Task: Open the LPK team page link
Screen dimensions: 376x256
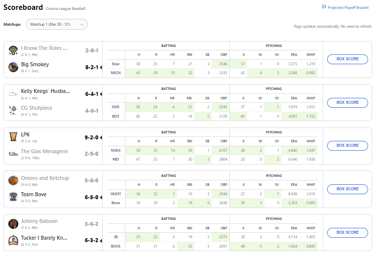Action: tap(25, 134)
